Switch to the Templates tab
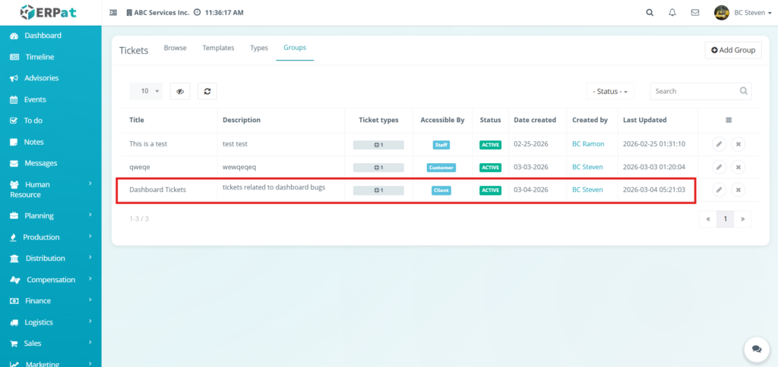This screenshot has width=778, height=367. (x=218, y=48)
